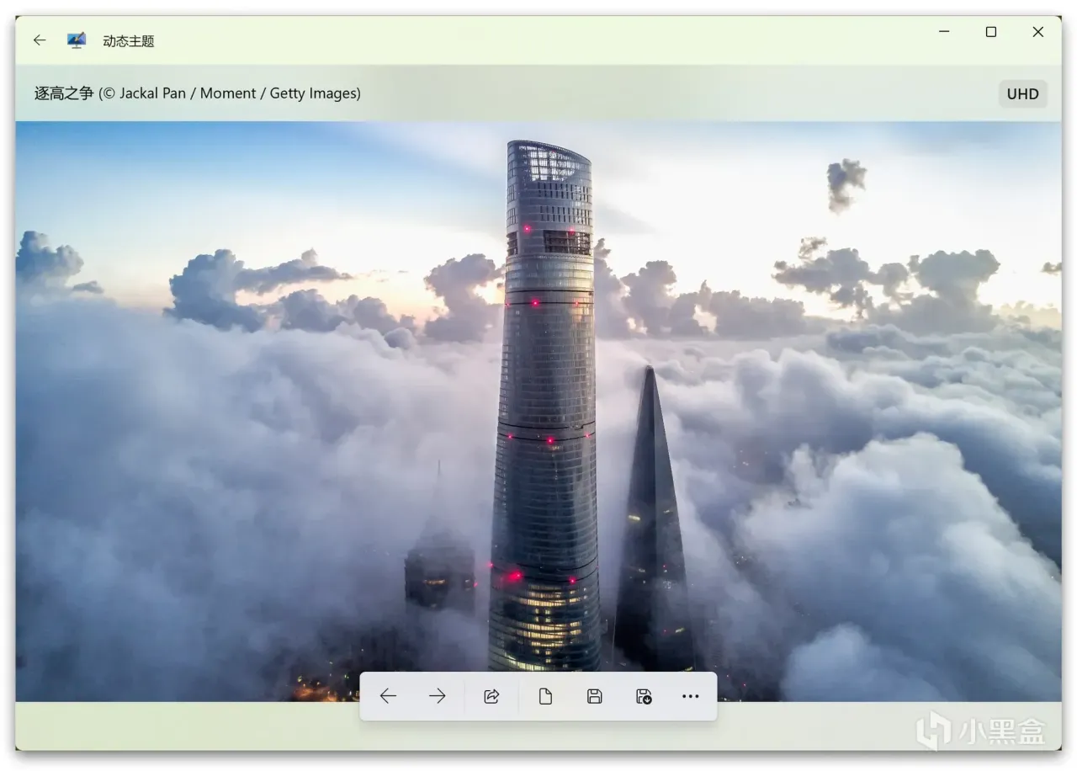Click the caption 逐高之争 (© Jackal Pan / Moment / Getty Images)
Viewport: 1077px width, 771px height.
coord(198,93)
